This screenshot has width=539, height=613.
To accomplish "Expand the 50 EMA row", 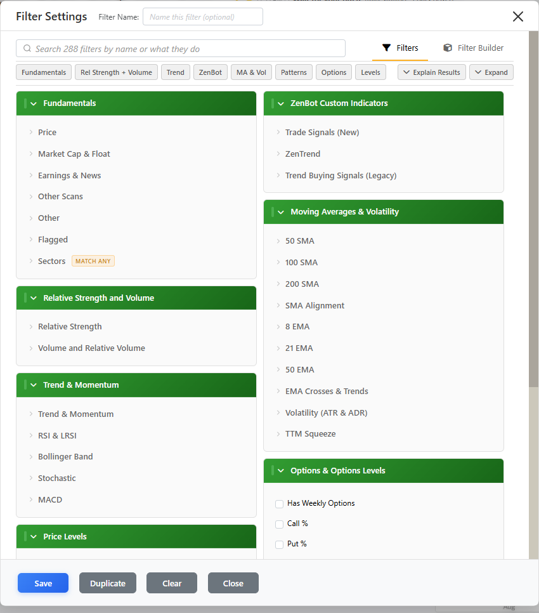I will click(x=384, y=369).
